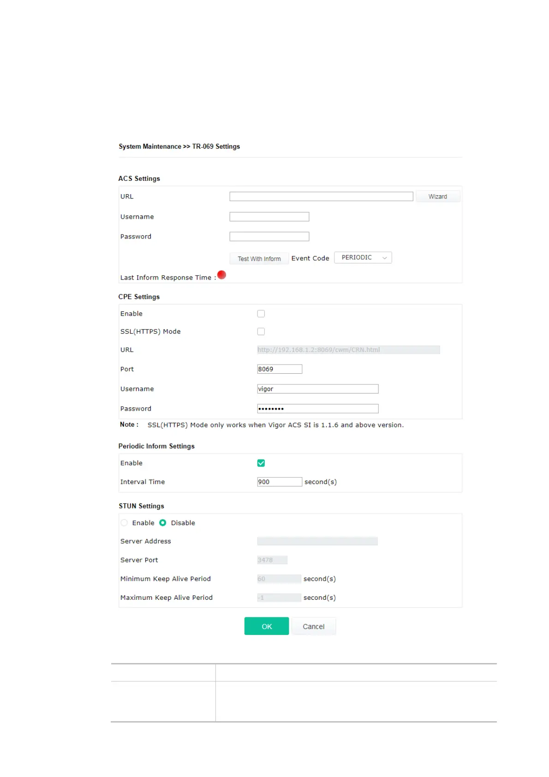The height and width of the screenshot is (777, 549).
Task: Open the Event Code PERIODIC dropdown
Action: tap(363, 257)
